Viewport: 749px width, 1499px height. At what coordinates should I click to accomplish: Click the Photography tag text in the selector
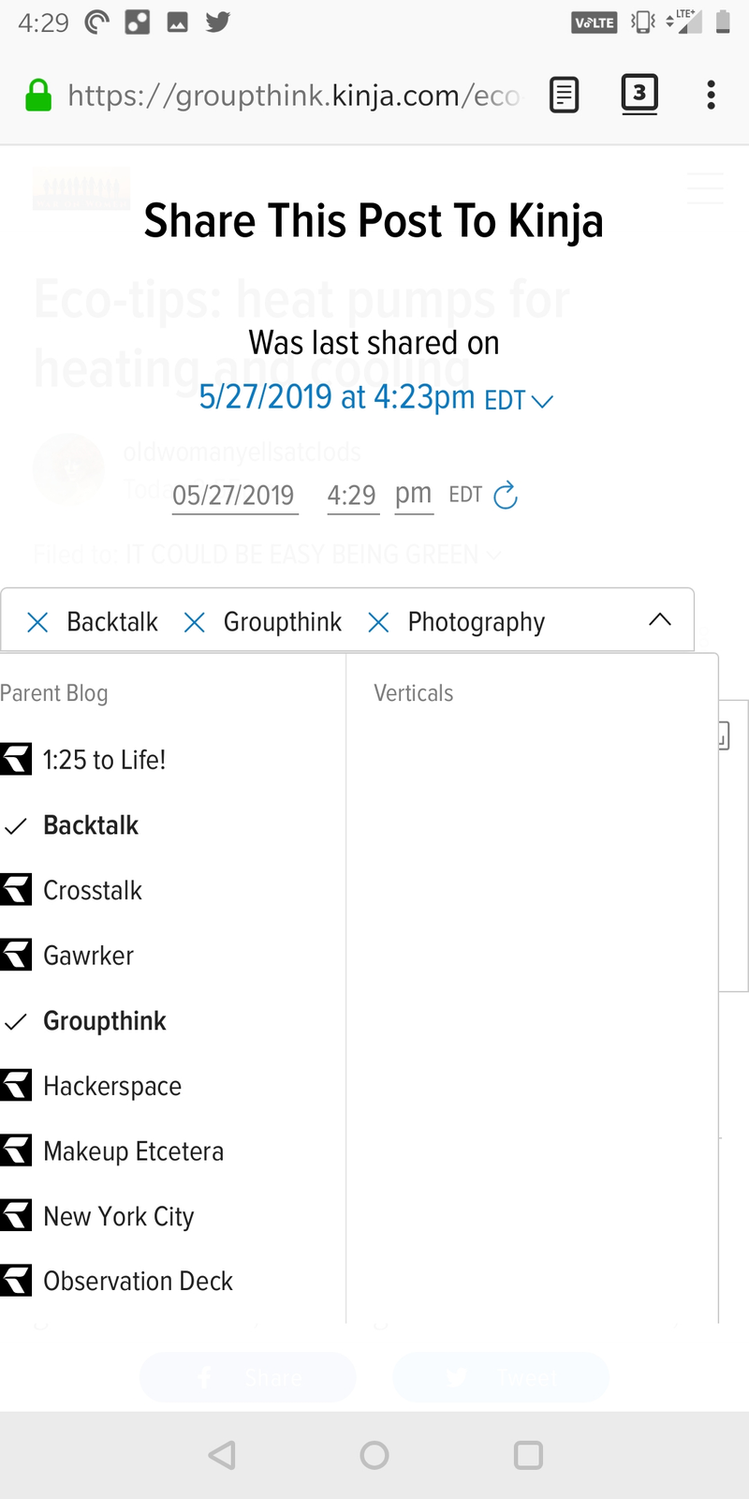[476, 622]
